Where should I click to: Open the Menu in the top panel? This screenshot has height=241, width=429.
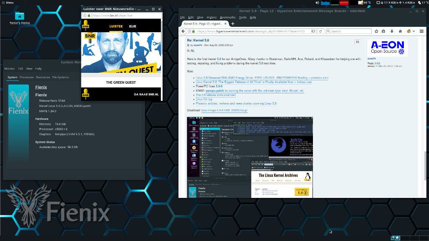pos(8,3)
